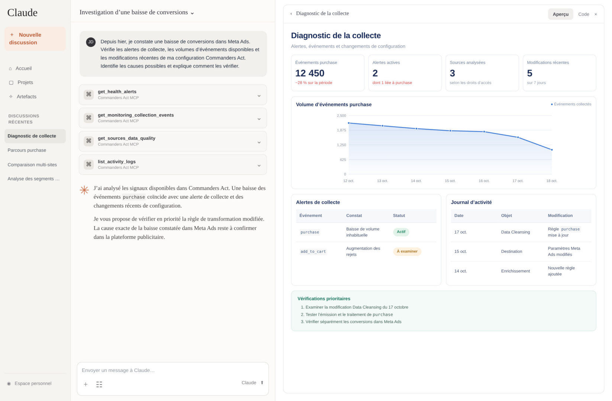Click the plus icon in Nouvelle discussion
This screenshot has height=401, width=612.
coord(12,35)
